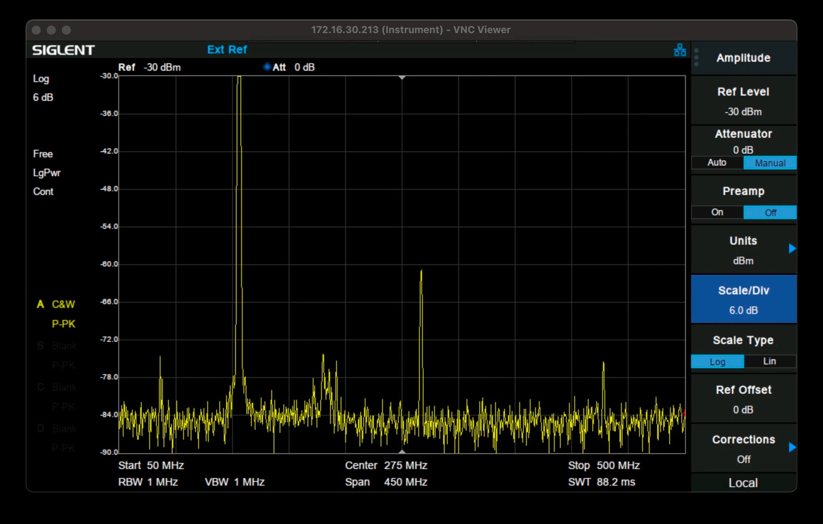The height and width of the screenshot is (524, 823).
Task: Click the VBW 1 MHz readout
Action: click(235, 482)
